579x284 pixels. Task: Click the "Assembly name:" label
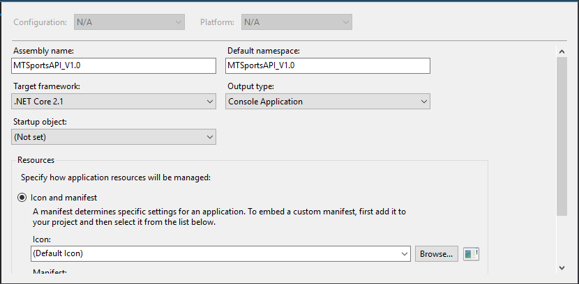point(43,51)
